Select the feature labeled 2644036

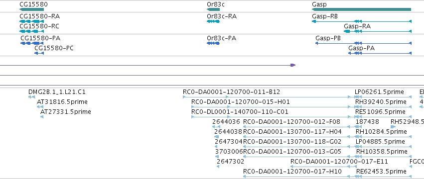[226, 122]
